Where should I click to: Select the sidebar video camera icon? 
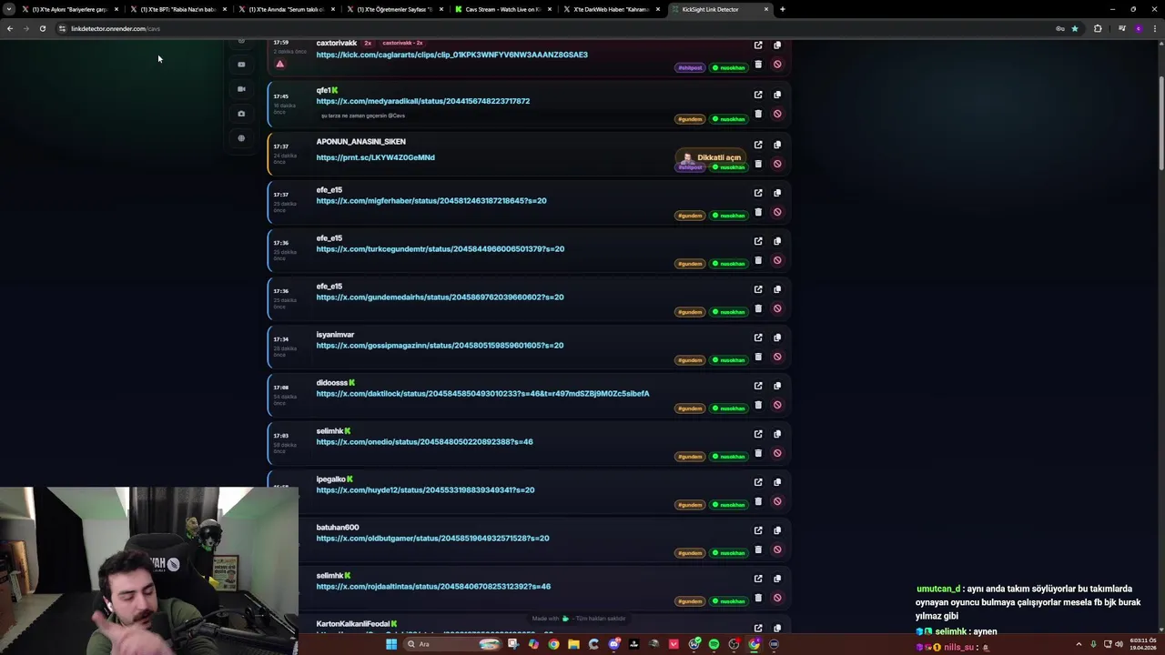coord(241,89)
